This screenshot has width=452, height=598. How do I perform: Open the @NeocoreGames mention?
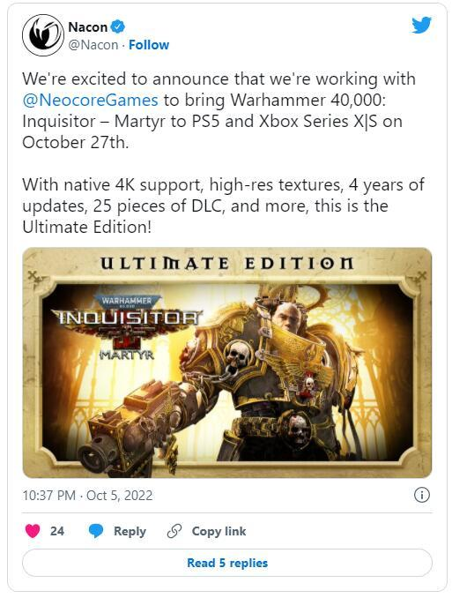[x=90, y=100]
